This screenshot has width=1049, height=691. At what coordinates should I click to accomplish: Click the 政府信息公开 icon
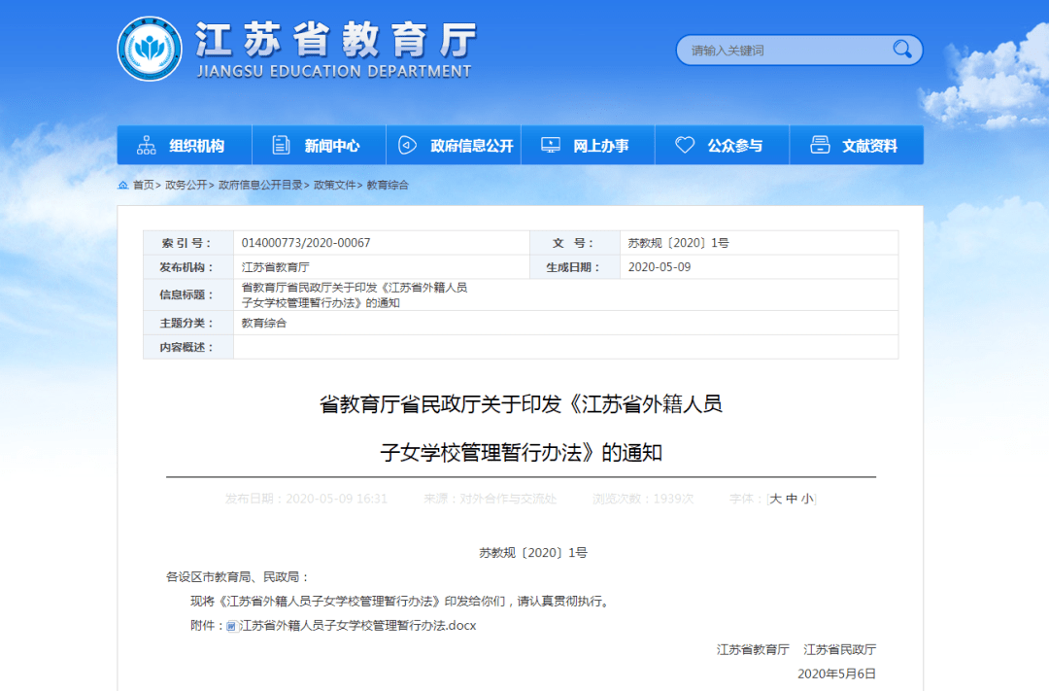pyautogui.click(x=408, y=146)
